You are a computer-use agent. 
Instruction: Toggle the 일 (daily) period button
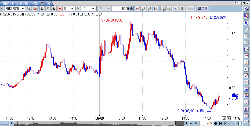(x=42, y=9)
